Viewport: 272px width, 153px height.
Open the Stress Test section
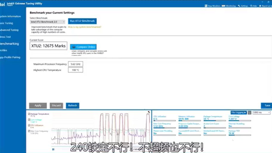(x=5, y=37)
